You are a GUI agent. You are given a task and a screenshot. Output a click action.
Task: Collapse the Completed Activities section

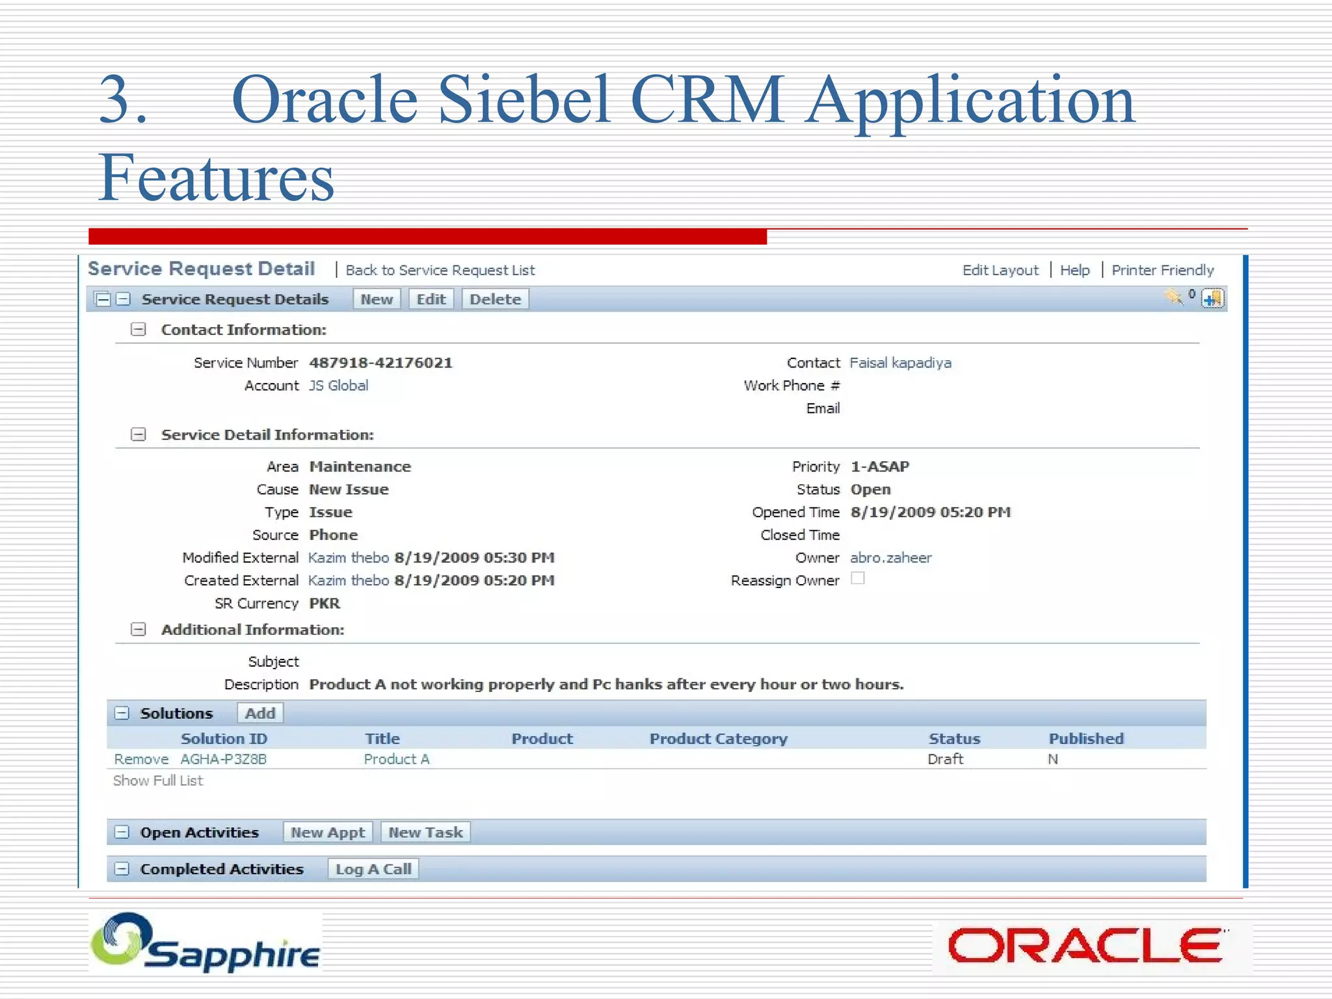(122, 869)
